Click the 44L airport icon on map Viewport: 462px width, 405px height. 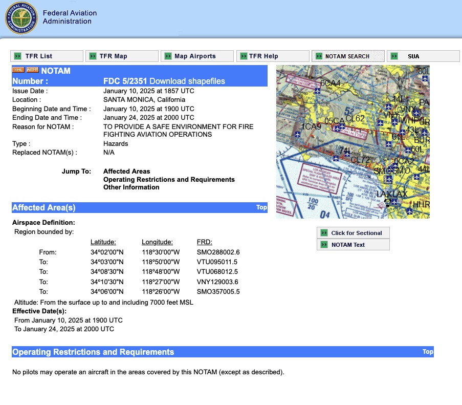417,177
